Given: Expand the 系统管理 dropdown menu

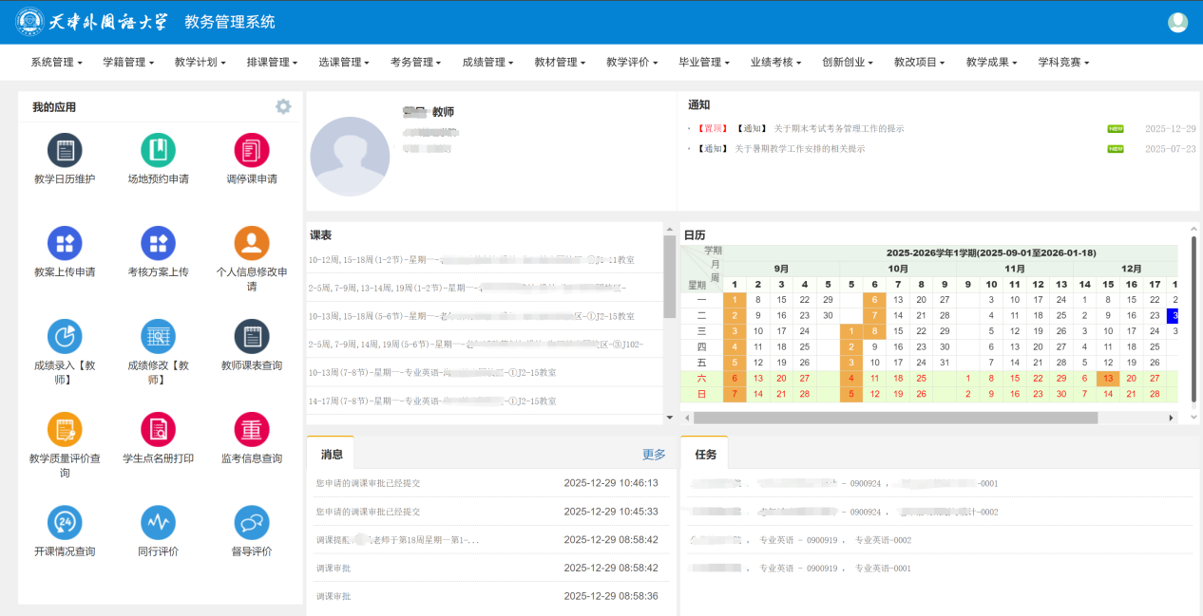Looking at the screenshot, I should (x=56, y=63).
